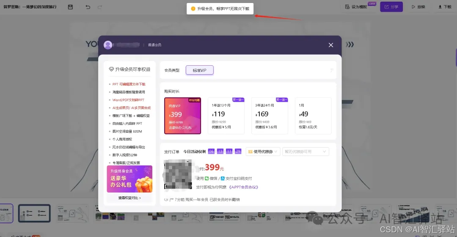Click the save icon in top toolbar
457x237 pixels.
pos(70,7)
